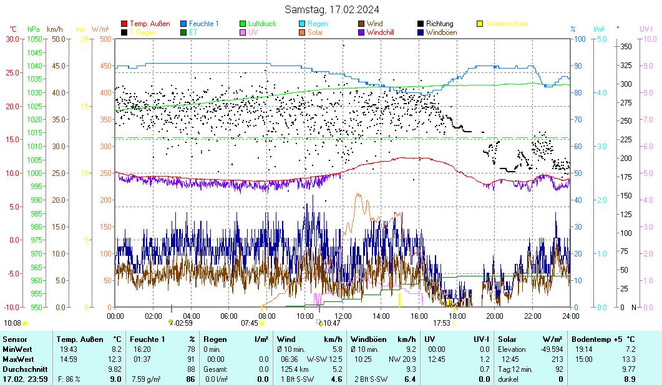Viewport: 662px width, 385px height.
Task: Click the moonset marker at 02:59
Action: [x=171, y=323]
